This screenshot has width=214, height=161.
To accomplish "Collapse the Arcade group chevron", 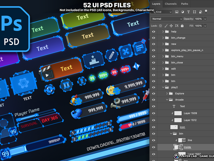I will tap(167, 100).
